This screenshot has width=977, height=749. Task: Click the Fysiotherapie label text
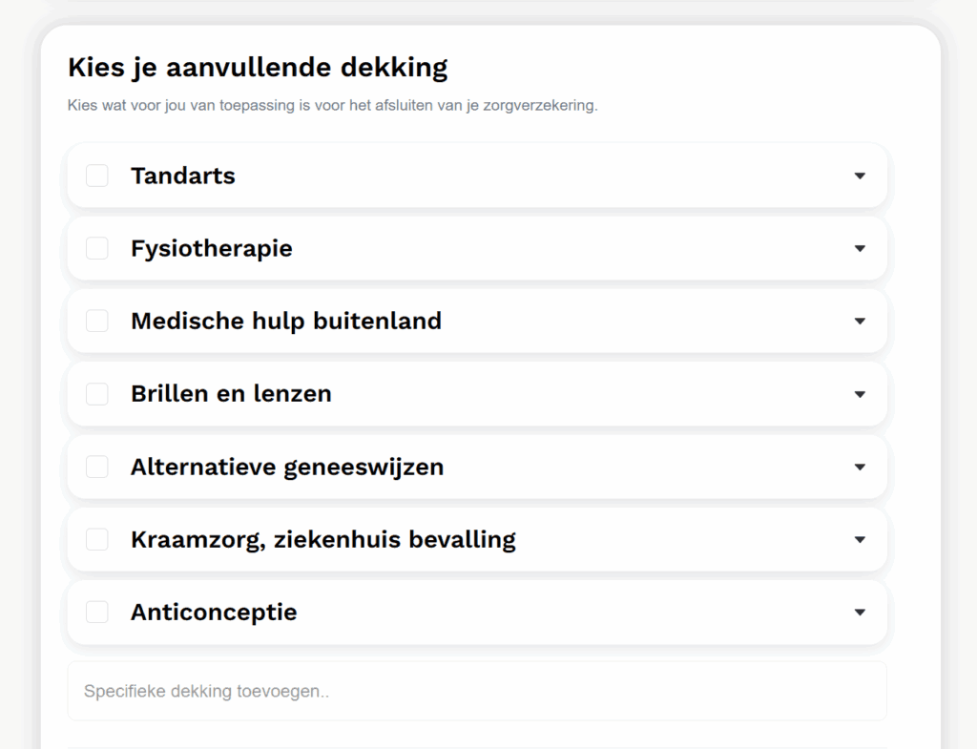[x=212, y=248]
